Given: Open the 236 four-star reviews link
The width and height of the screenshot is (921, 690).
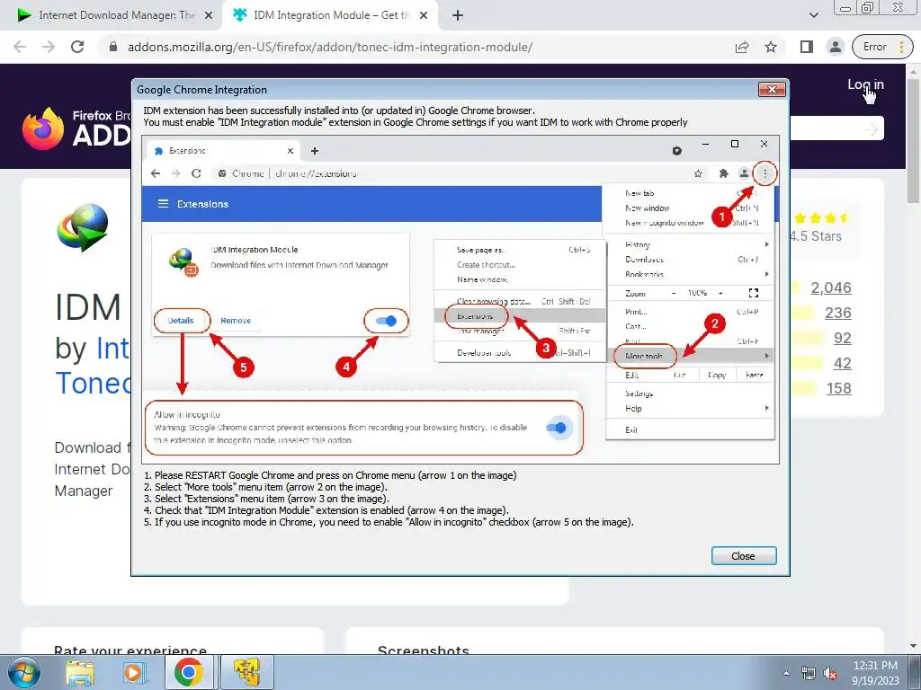Looking at the screenshot, I should pos(837,313).
